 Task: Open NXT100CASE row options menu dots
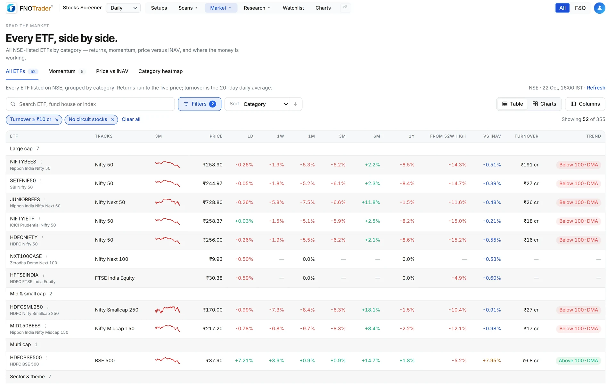(47, 257)
